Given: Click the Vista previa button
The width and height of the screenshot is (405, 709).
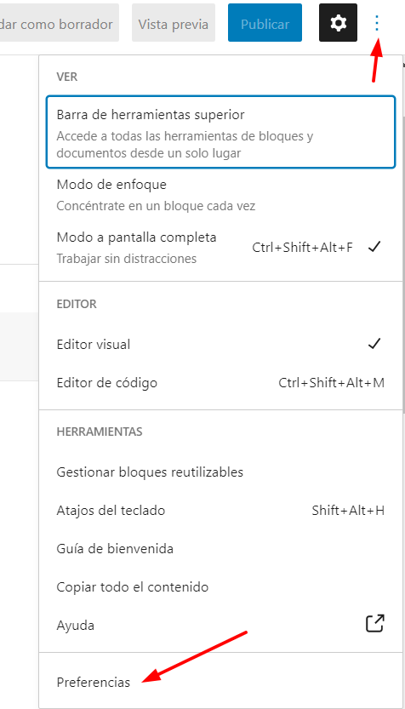Looking at the screenshot, I should point(174,23).
